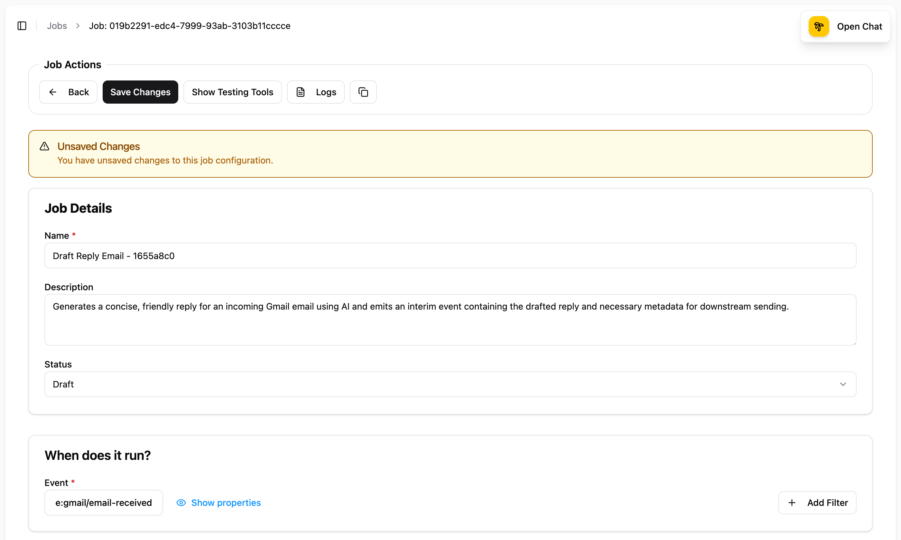This screenshot has width=901, height=540.
Task: Click the Save Changes button
Action: coord(140,92)
